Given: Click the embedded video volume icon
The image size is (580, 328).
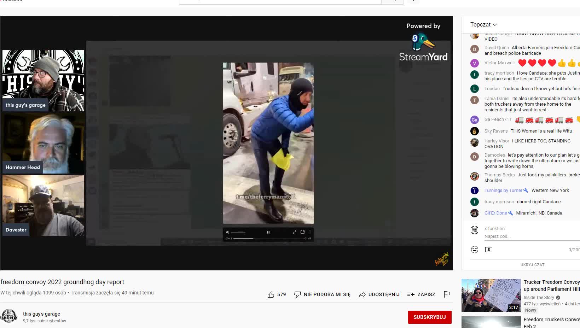Looking at the screenshot, I should point(227,232).
